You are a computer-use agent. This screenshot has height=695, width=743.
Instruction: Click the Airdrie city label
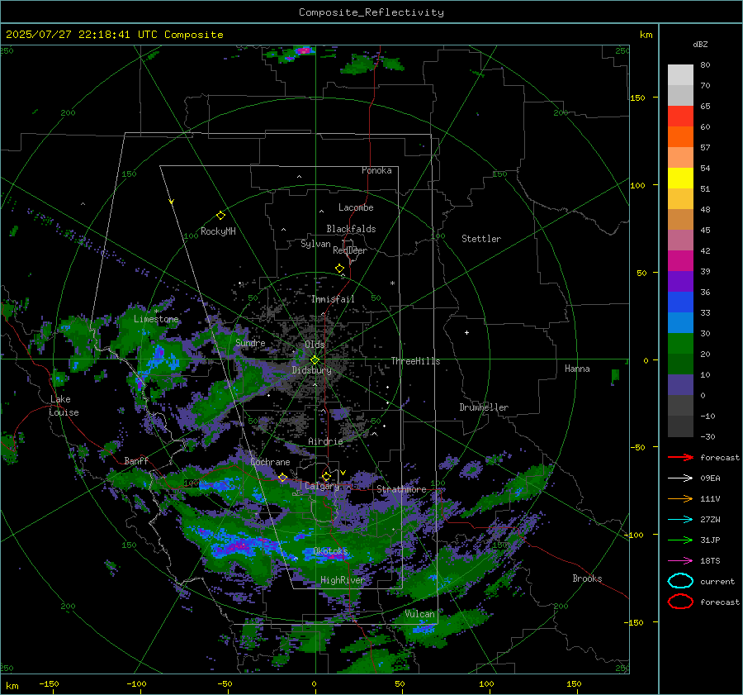(325, 441)
